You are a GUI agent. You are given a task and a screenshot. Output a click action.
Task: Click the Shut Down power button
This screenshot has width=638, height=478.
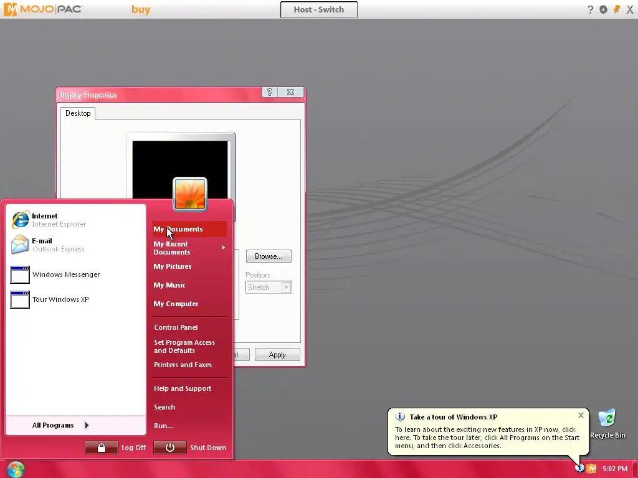pyautogui.click(x=170, y=448)
